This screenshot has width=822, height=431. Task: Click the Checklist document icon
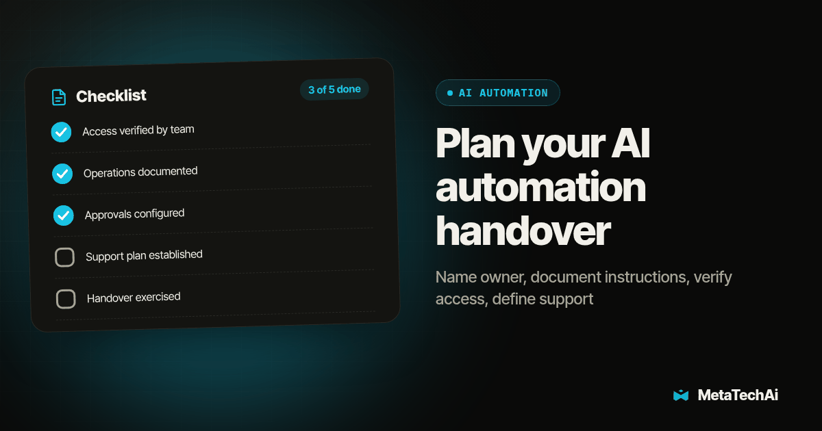pyautogui.click(x=60, y=97)
